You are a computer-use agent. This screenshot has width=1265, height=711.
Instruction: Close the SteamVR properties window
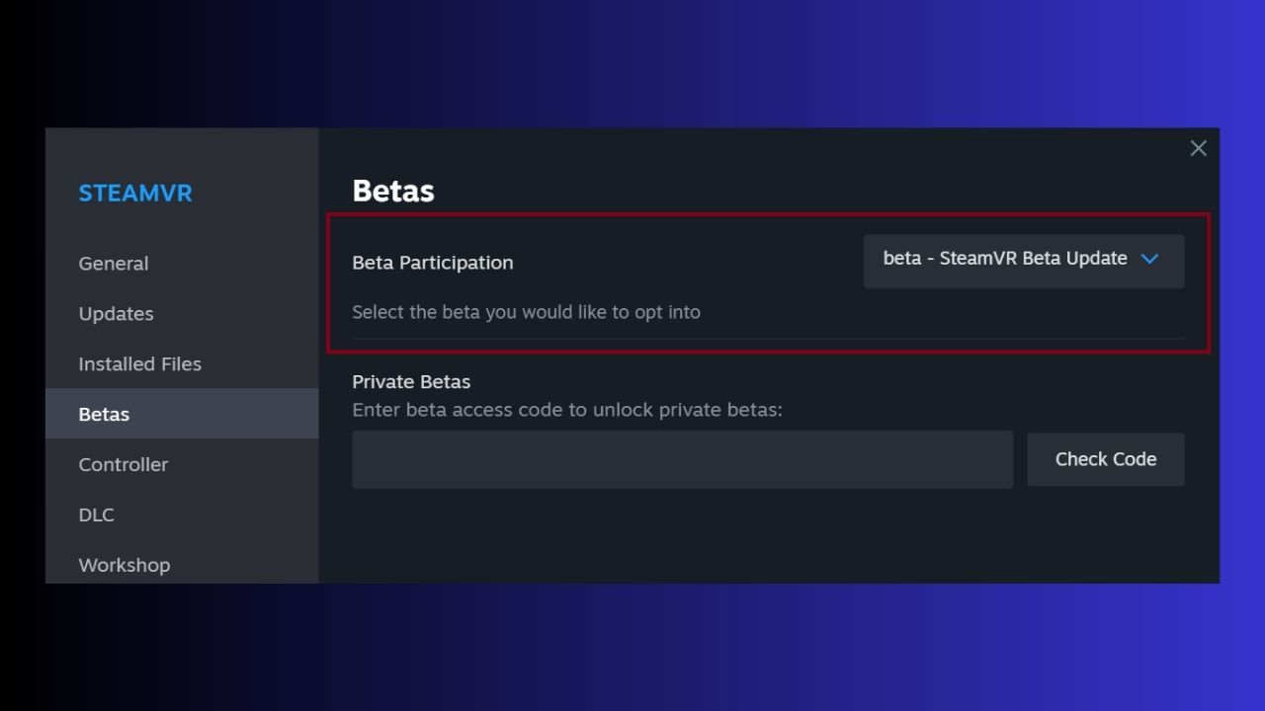tap(1198, 148)
